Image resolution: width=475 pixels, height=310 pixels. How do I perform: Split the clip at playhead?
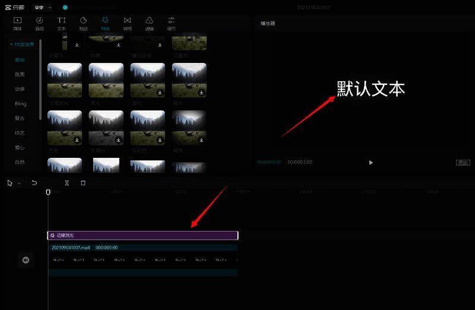coord(66,183)
